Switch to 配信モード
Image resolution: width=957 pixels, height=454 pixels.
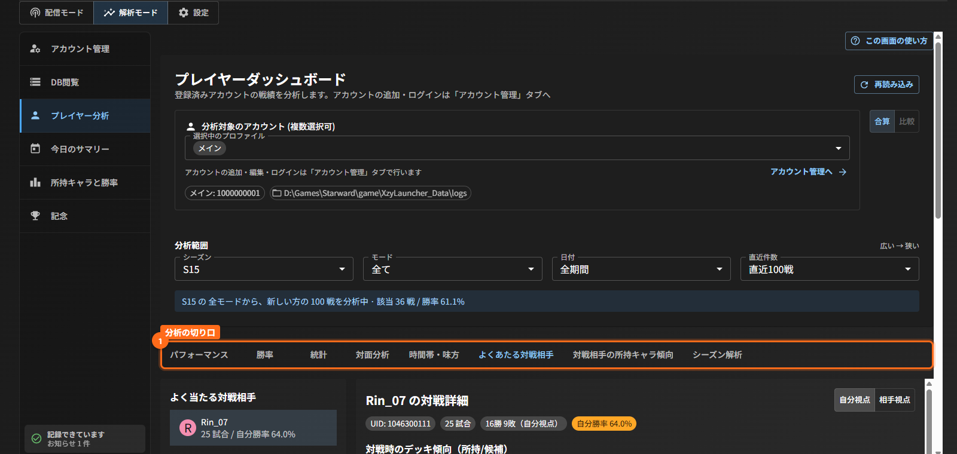point(57,13)
